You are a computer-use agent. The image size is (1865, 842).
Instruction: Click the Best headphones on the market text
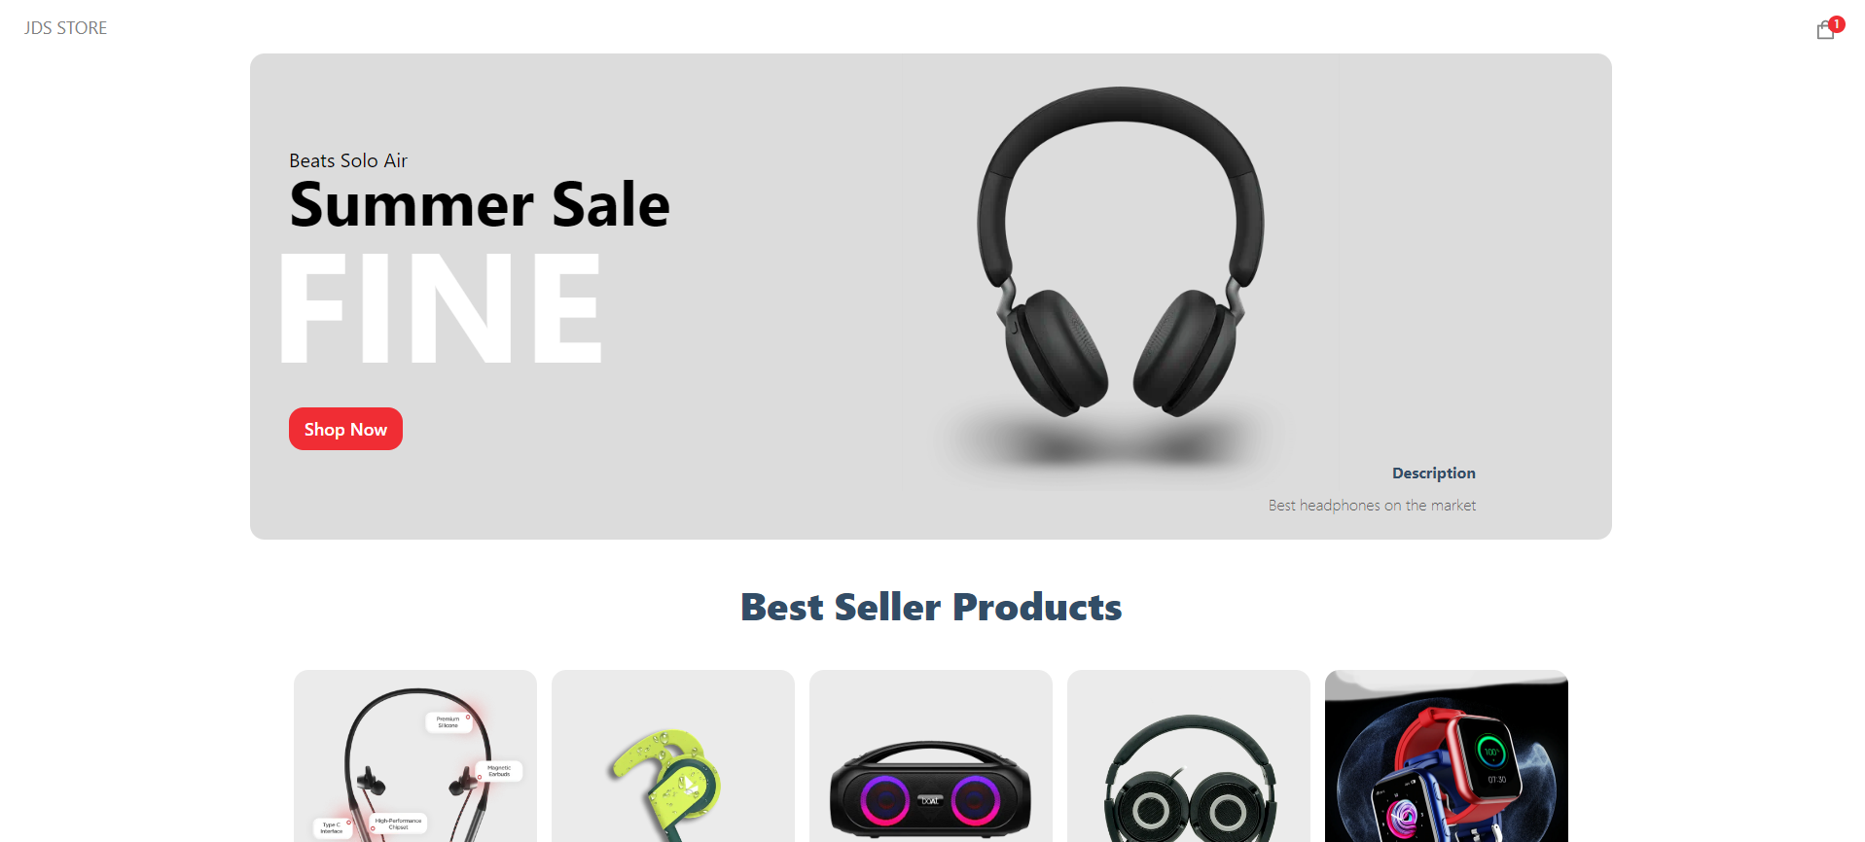click(x=1372, y=506)
